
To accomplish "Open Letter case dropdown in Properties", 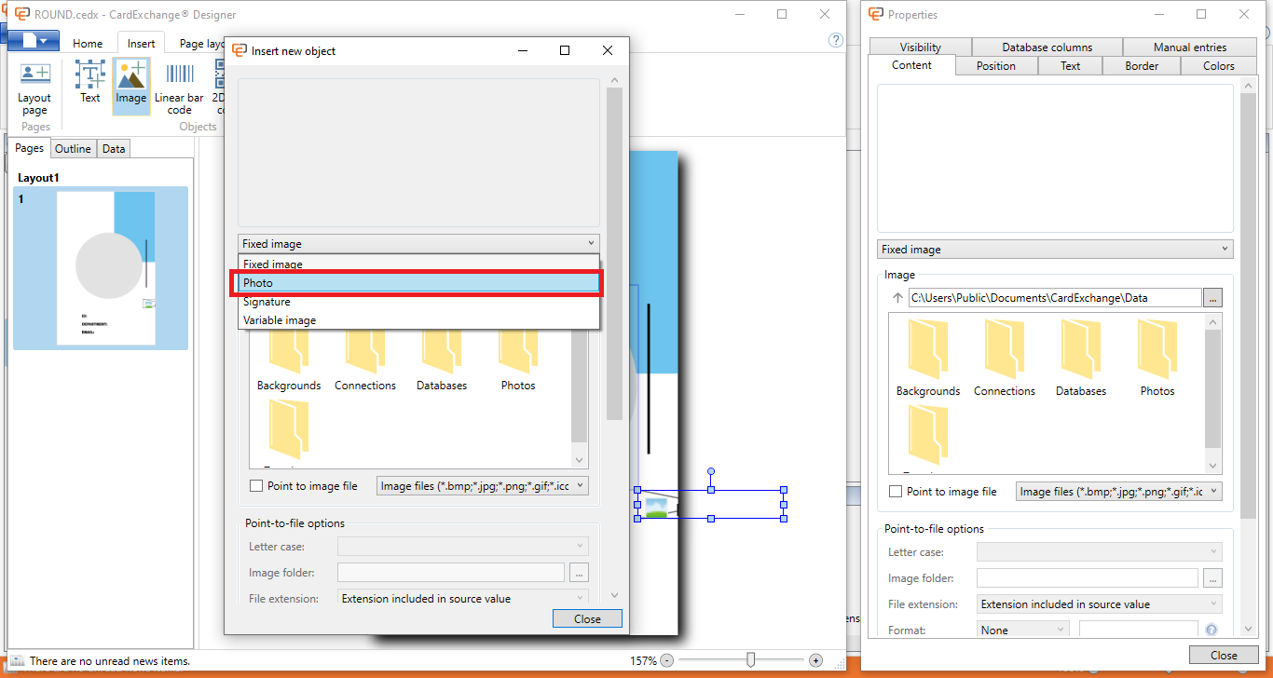I will 1100,552.
